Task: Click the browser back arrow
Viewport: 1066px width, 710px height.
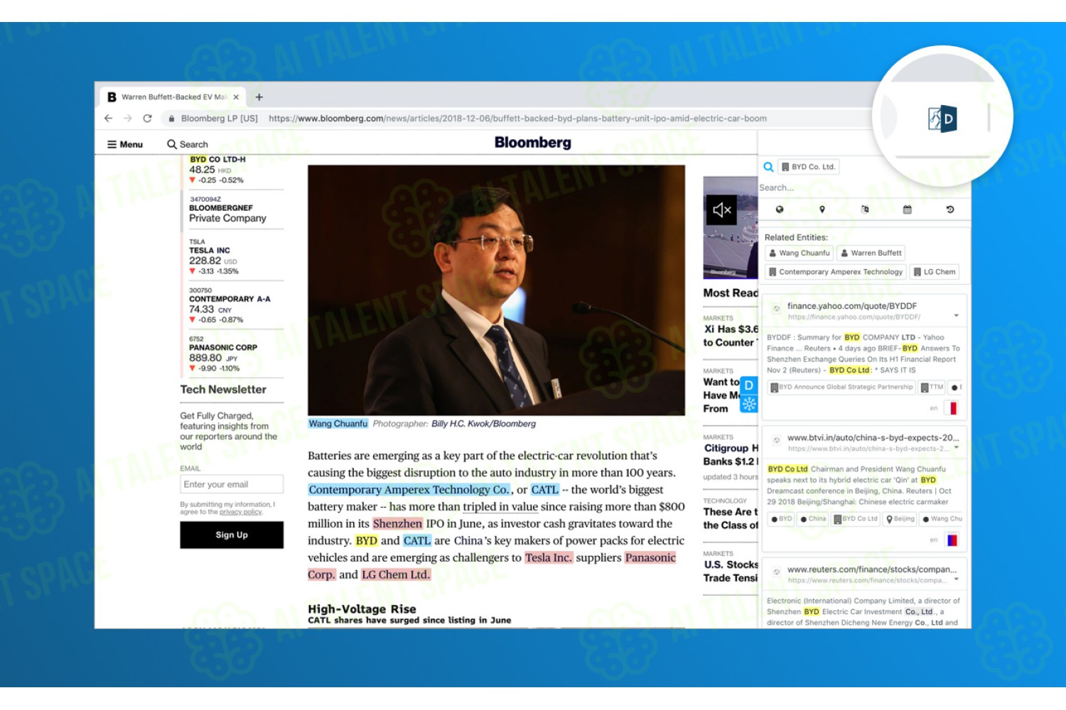Action: click(108, 119)
